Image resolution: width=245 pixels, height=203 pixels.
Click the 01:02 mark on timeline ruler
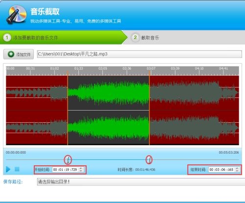point(54,68)
